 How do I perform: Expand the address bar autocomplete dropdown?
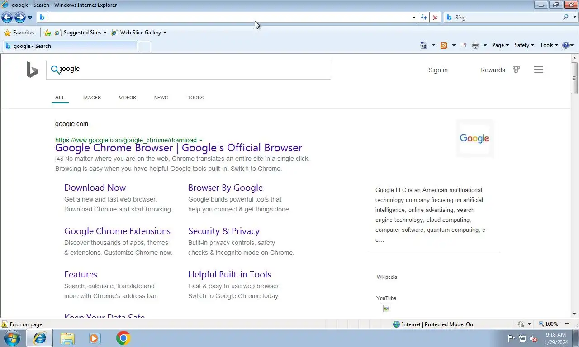click(414, 18)
